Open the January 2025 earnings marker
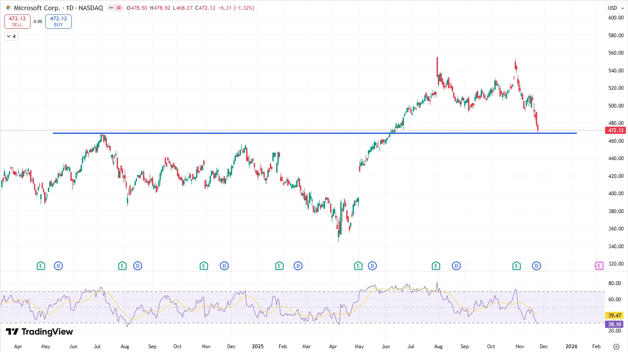The height and width of the screenshot is (352, 628). tap(279, 266)
